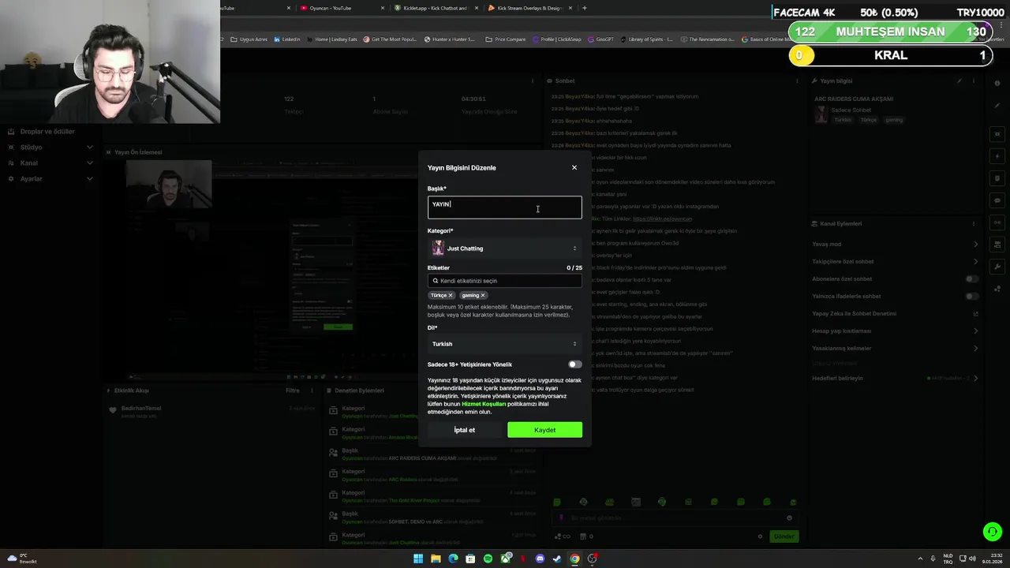Open the Price Compare bookmark folder
The height and width of the screenshot is (568, 1010).
pyautogui.click(x=506, y=39)
